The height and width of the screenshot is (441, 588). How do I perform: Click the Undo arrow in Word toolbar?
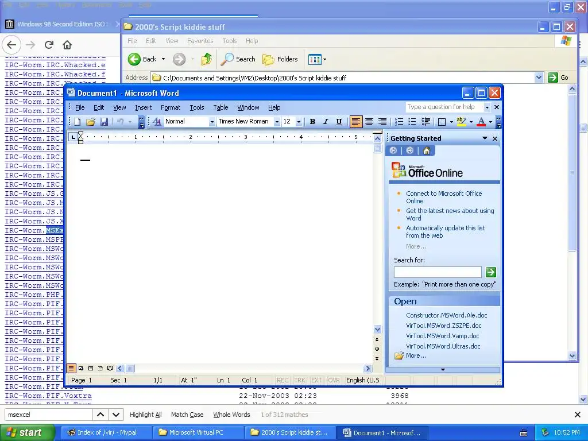[121, 122]
